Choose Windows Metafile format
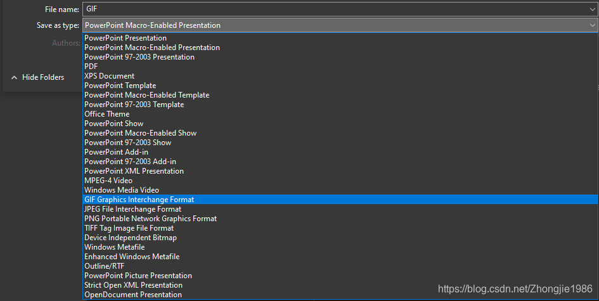599x301 pixels. point(340,247)
